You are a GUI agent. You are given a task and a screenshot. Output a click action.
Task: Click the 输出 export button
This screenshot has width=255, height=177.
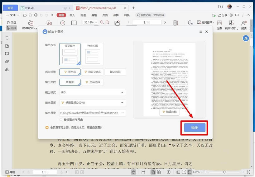[195, 128]
